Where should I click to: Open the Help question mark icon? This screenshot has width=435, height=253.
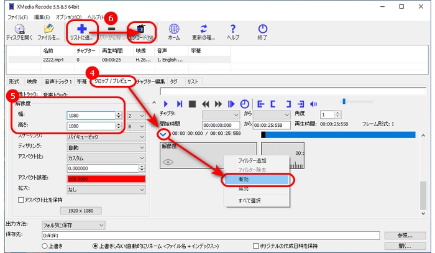click(x=233, y=29)
